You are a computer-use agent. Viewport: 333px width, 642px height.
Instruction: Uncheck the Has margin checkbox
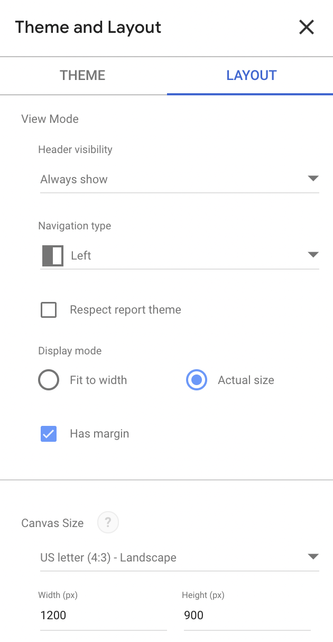tap(49, 433)
